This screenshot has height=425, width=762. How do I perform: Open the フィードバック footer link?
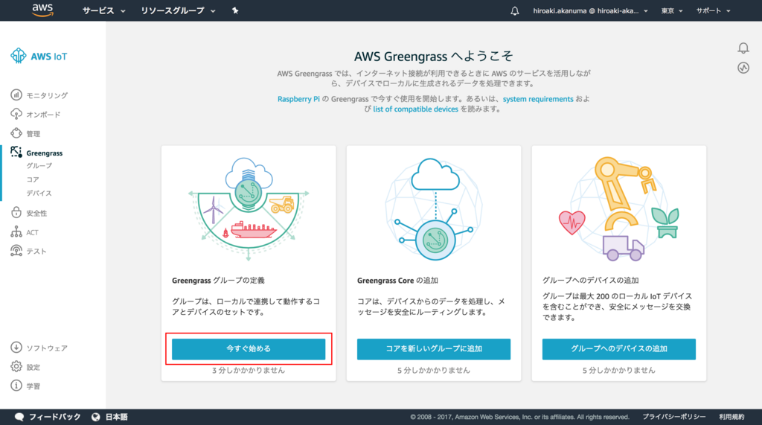(54, 417)
